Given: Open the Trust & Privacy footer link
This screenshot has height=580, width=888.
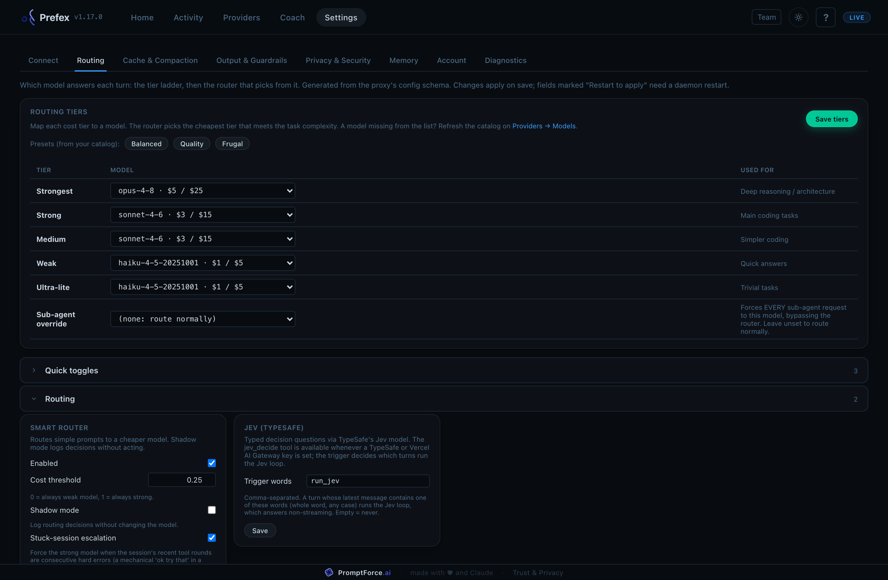Looking at the screenshot, I should (538, 573).
